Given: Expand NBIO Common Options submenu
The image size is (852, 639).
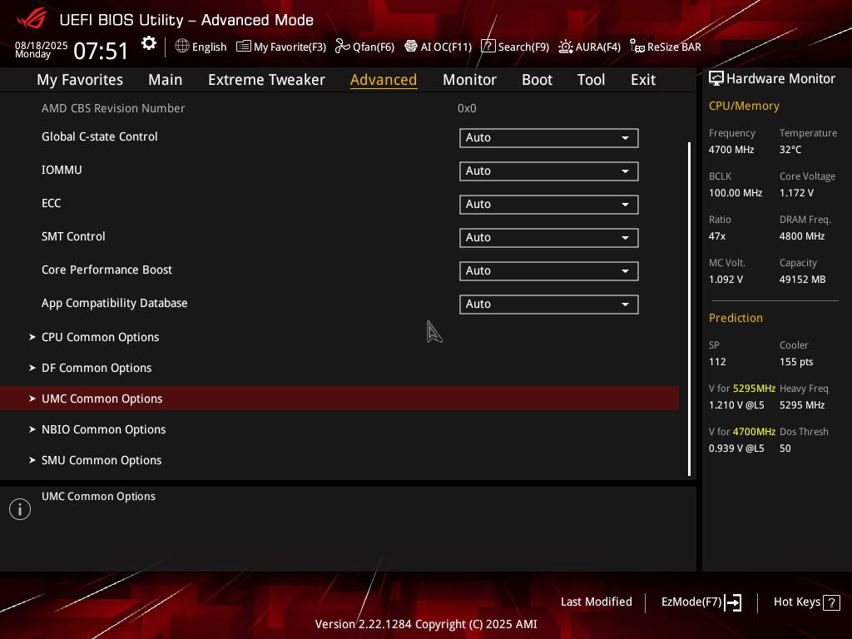Looking at the screenshot, I should coord(339,429).
